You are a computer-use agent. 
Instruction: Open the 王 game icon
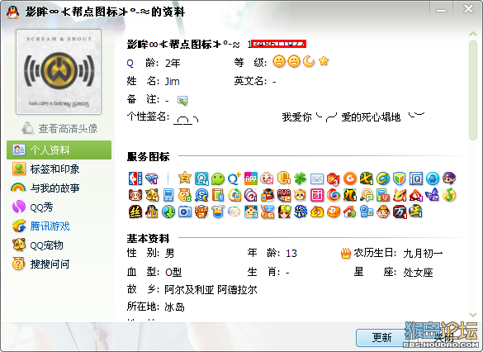416,212
